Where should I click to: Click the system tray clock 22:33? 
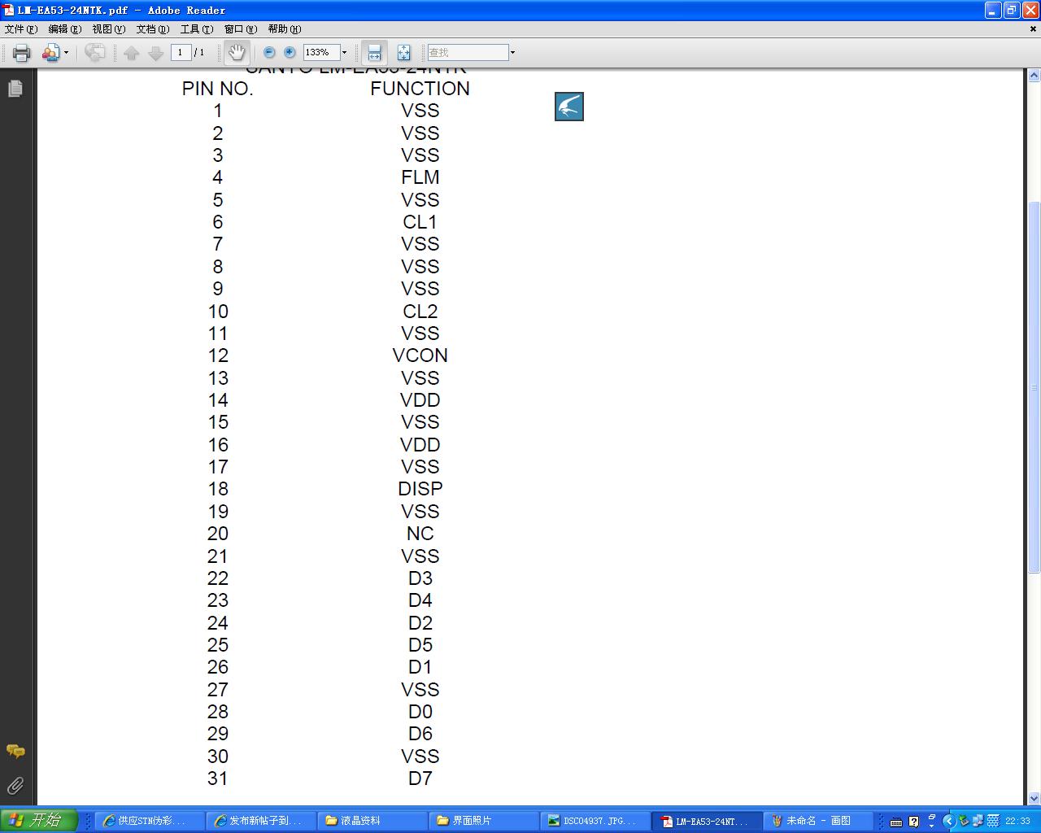pos(1017,822)
